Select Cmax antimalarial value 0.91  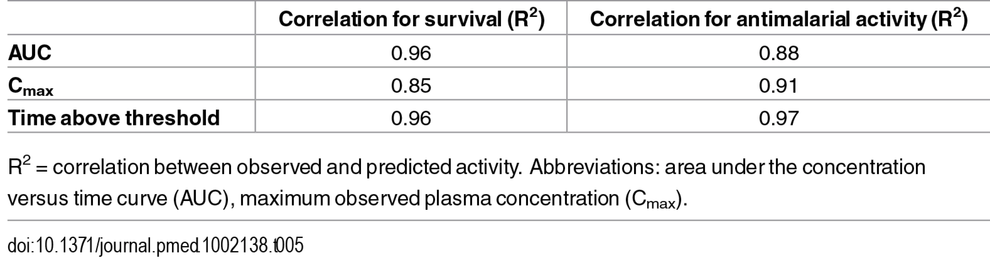coord(778,86)
